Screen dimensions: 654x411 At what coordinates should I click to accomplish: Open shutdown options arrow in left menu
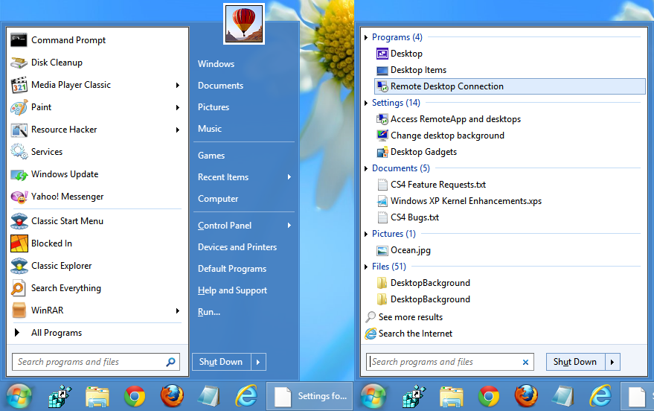click(258, 362)
